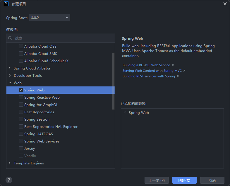Select the Web category label
230x186 pixels.
[18, 83]
